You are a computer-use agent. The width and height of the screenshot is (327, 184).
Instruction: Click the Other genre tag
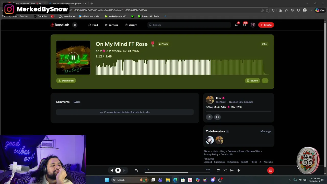pyautogui.click(x=264, y=44)
